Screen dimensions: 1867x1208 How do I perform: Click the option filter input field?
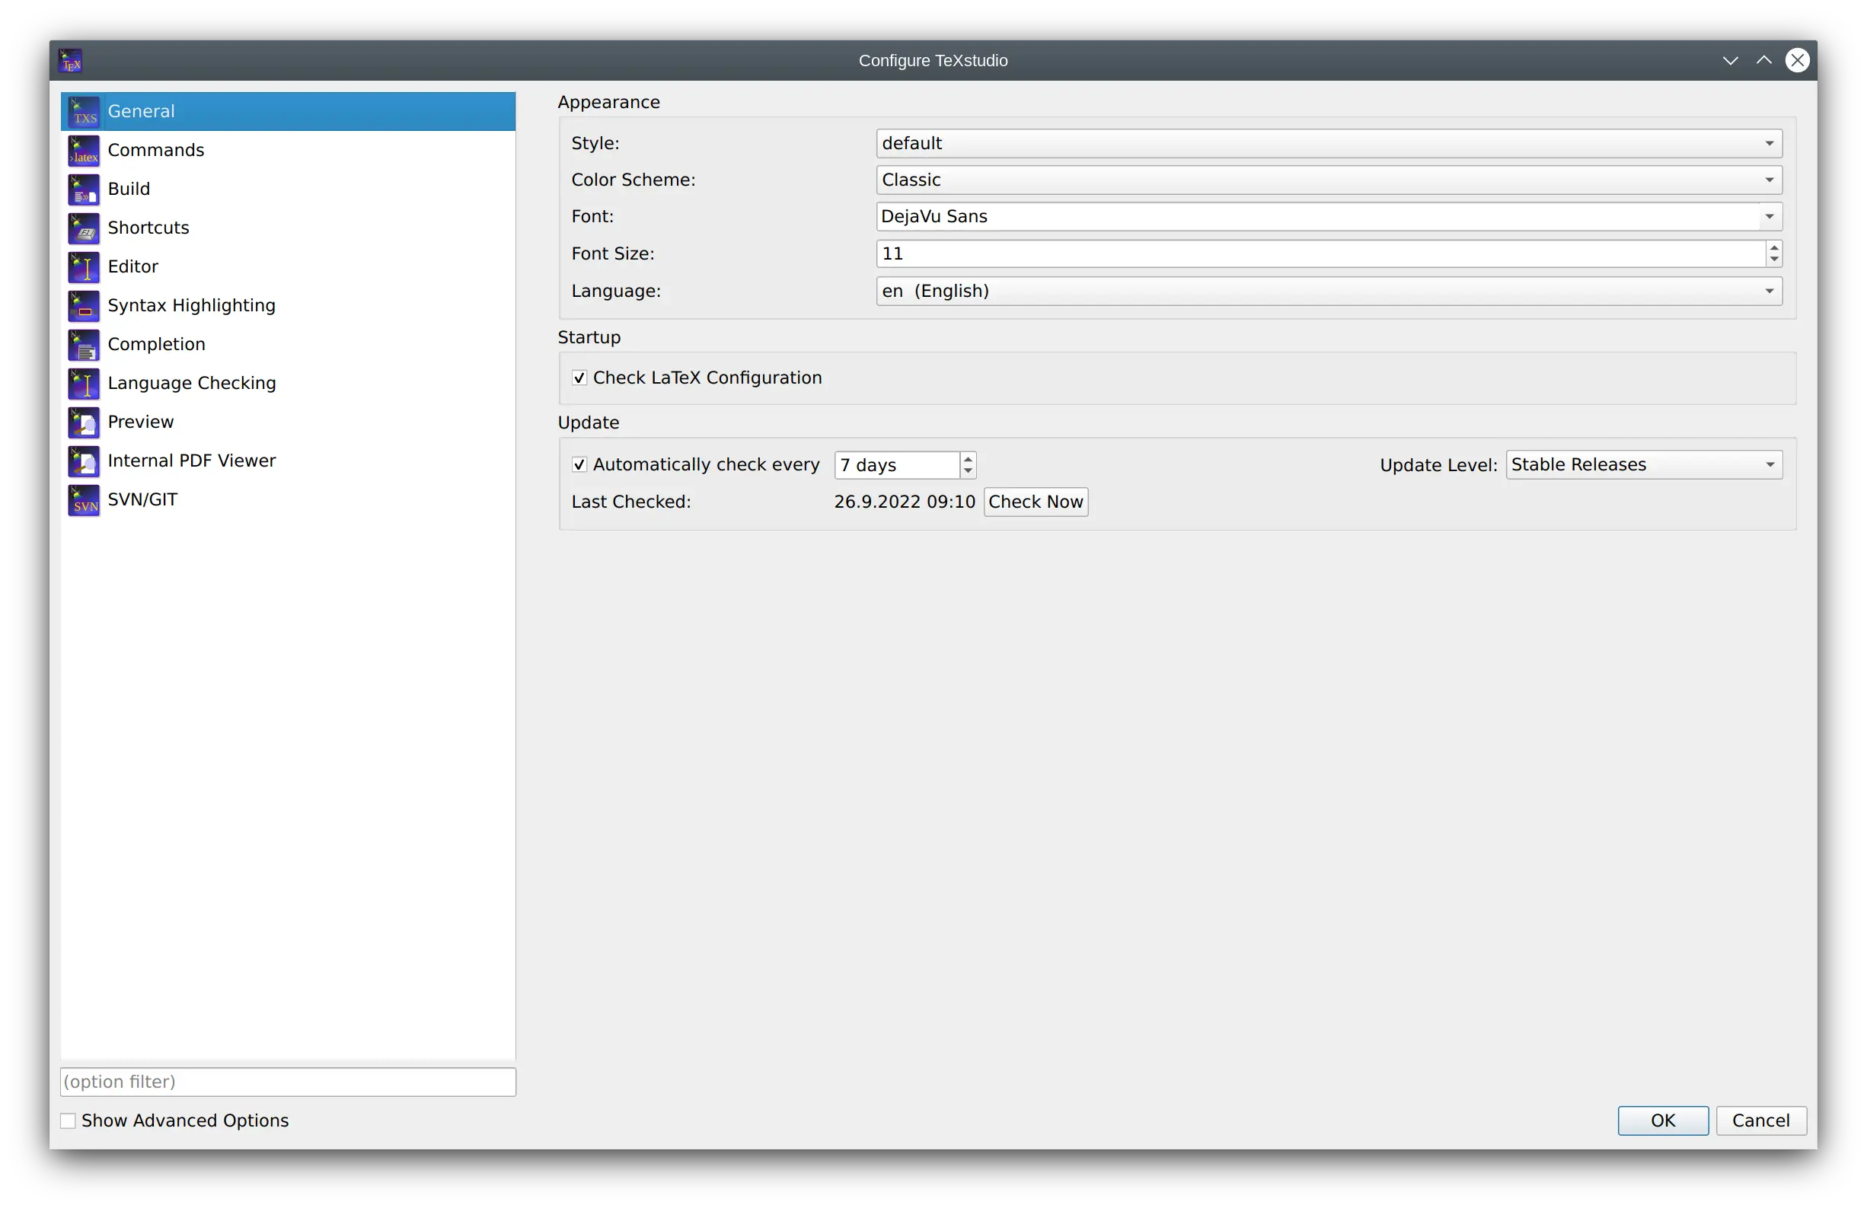[x=287, y=1082]
